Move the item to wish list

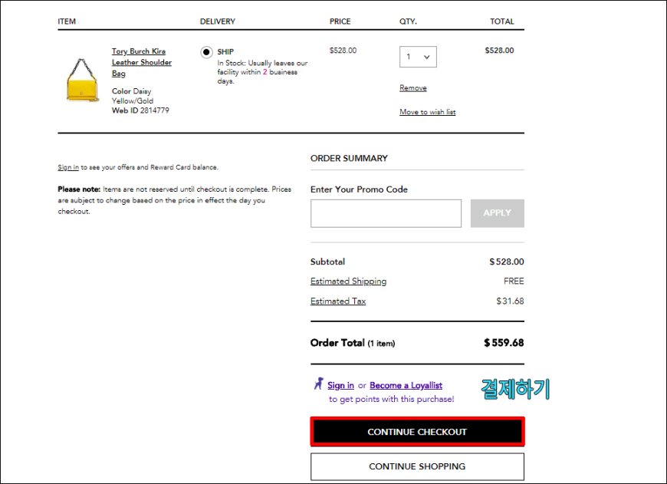coord(428,112)
